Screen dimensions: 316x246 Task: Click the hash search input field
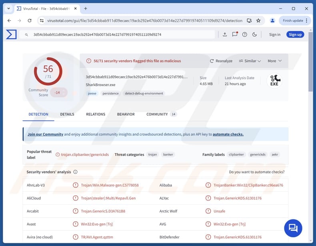pyautogui.click(x=120, y=35)
